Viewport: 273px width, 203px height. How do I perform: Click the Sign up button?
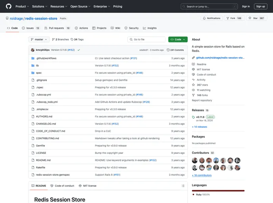(260, 6)
